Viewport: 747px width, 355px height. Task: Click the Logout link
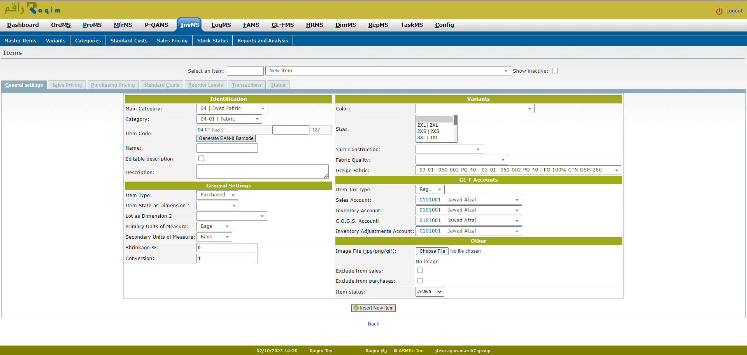tap(734, 11)
